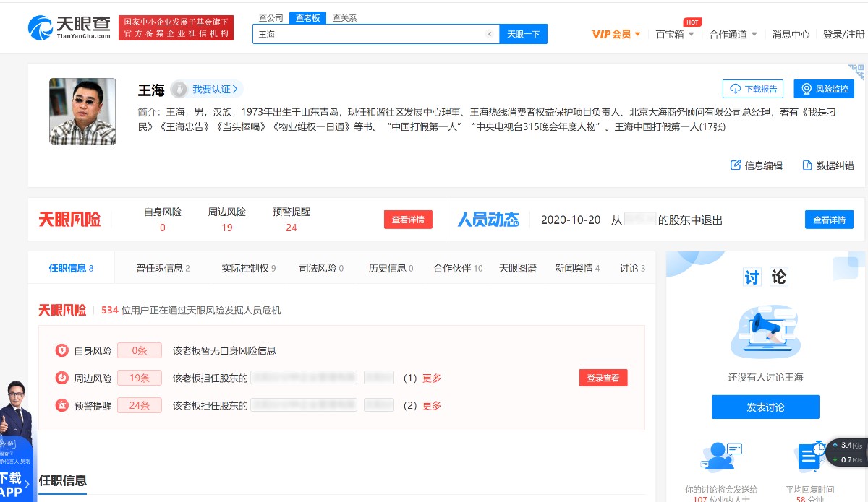Switch to 实际控制权 tab
Screen dimensions: 868x502
click(249, 268)
